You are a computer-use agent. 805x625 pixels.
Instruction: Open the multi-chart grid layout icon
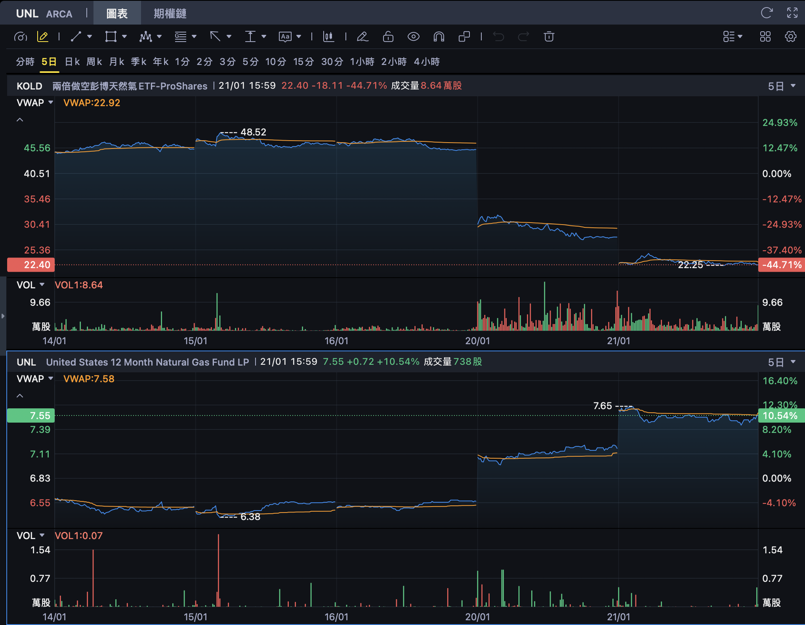click(x=765, y=37)
